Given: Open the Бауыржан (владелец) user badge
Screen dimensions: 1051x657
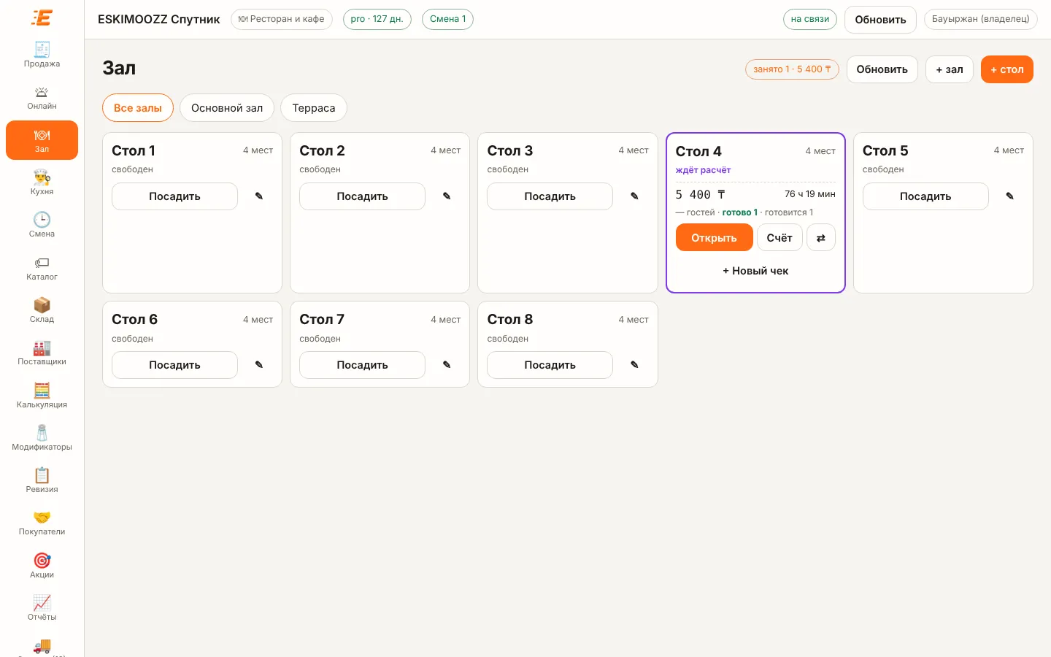Looking at the screenshot, I should [x=980, y=19].
